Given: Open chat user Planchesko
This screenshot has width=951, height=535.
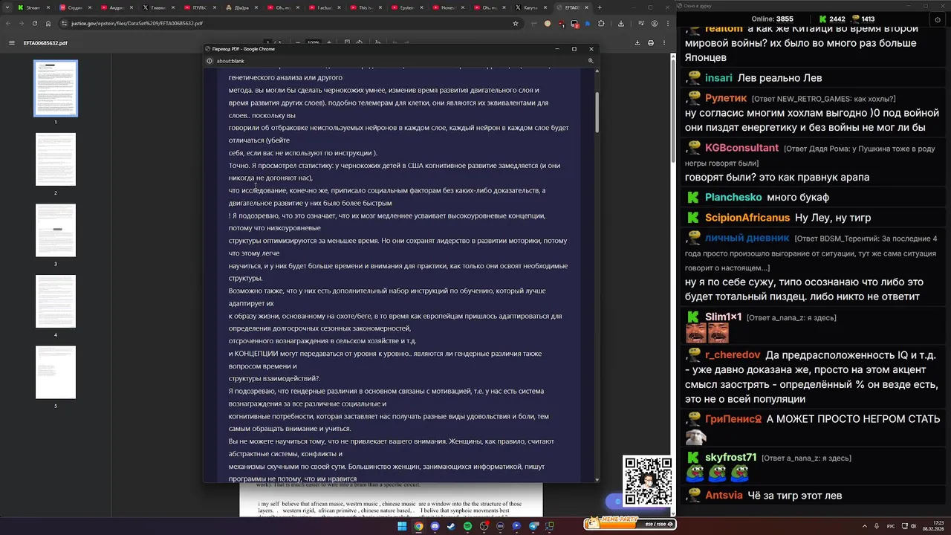Looking at the screenshot, I should coord(733,198).
